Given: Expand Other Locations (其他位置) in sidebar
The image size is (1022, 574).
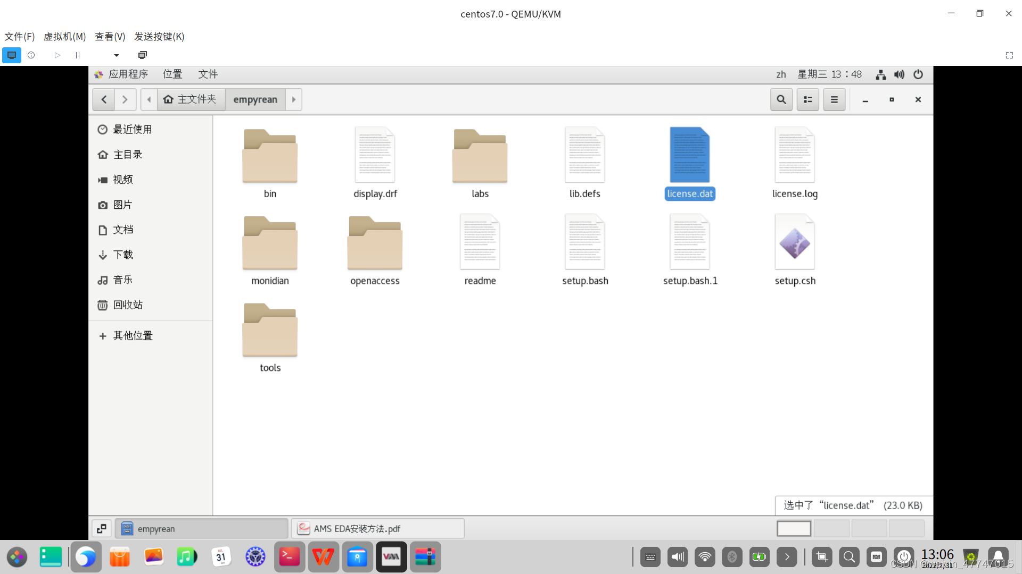Looking at the screenshot, I should click(133, 336).
